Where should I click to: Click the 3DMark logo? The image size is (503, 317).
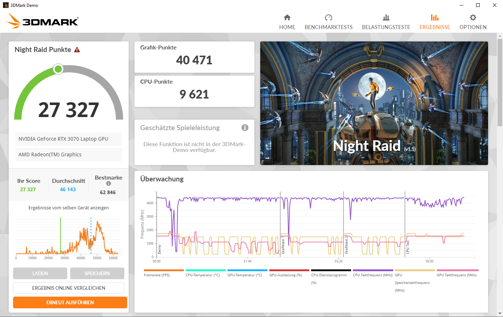tap(43, 21)
